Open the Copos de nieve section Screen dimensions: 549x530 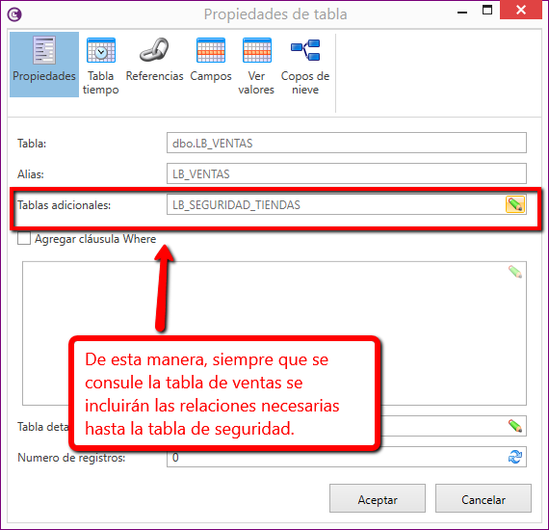pyautogui.click(x=305, y=65)
